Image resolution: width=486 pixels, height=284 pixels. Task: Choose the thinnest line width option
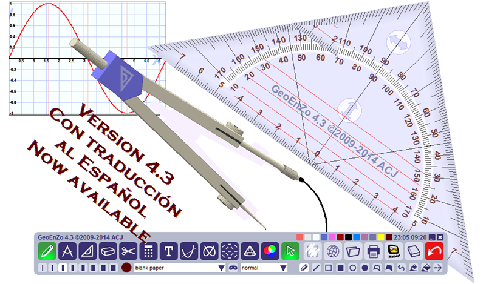(x=43, y=268)
